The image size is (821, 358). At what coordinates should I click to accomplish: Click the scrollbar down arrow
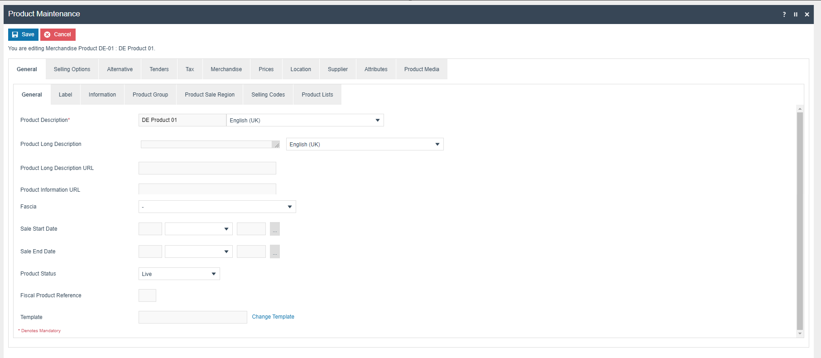tap(800, 334)
